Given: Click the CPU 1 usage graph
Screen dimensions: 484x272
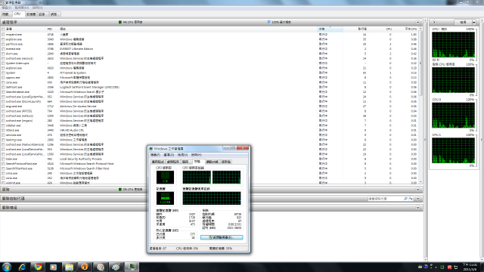Looking at the screenshot, I should click(454, 150).
